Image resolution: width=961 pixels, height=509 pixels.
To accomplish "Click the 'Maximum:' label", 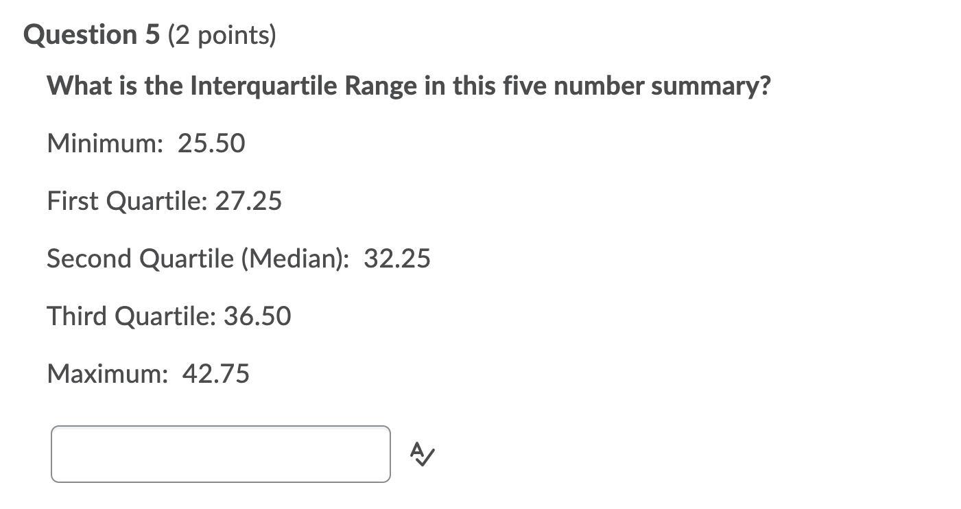I will [108, 374].
